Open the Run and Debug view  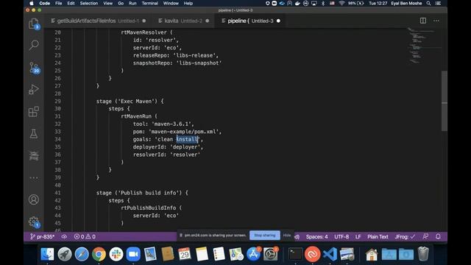[x=34, y=90]
